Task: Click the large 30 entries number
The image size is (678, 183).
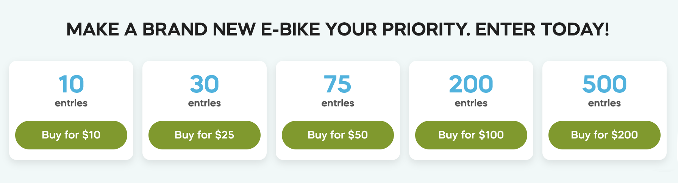Action: pos(205,84)
